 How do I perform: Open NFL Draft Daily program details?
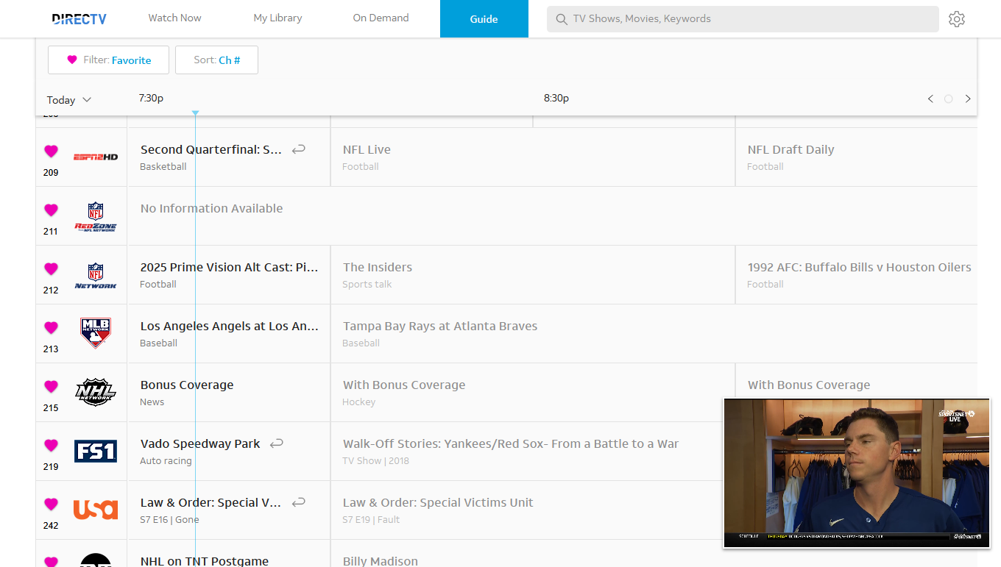tap(856, 157)
